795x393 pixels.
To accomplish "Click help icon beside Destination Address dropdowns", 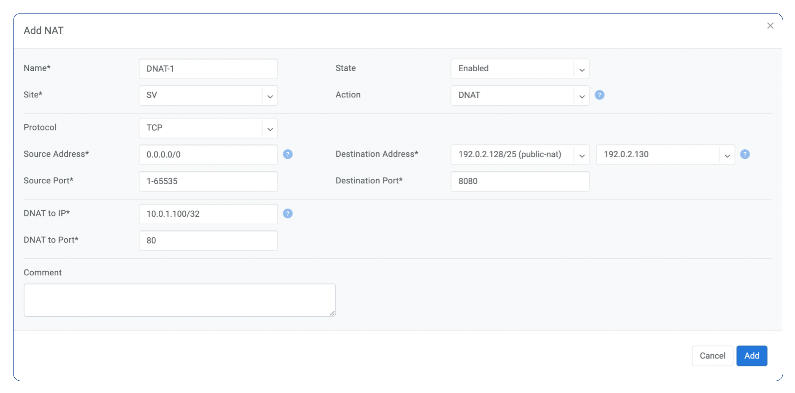I will [745, 154].
